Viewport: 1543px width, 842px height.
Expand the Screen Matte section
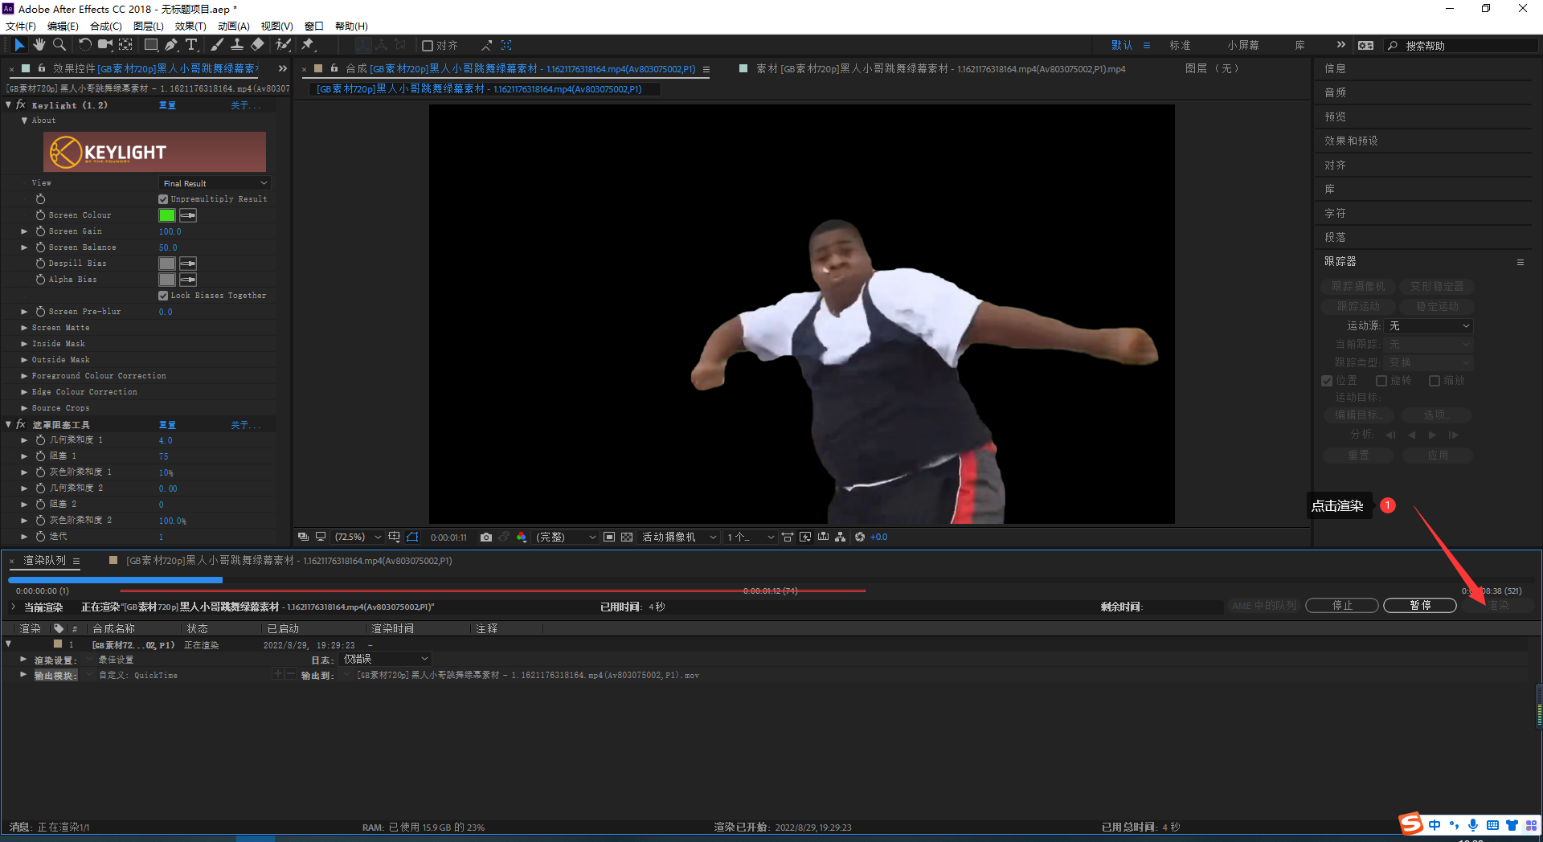tap(24, 328)
